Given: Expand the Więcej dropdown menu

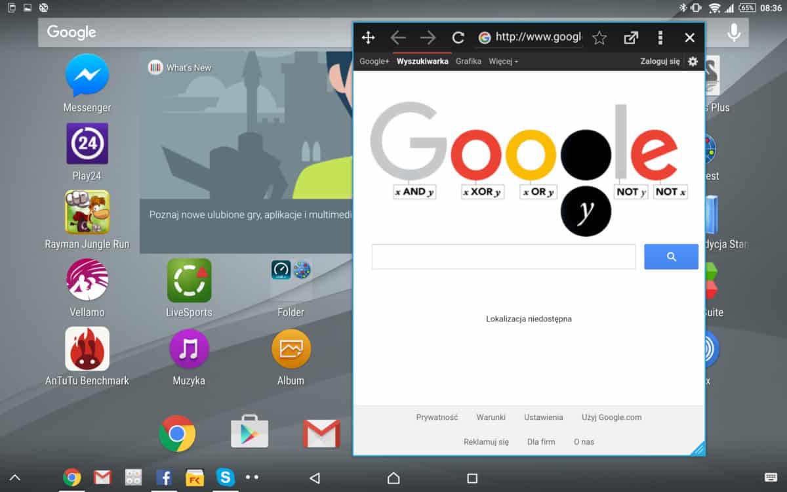Looking at the screenshot, I should 503,62.
